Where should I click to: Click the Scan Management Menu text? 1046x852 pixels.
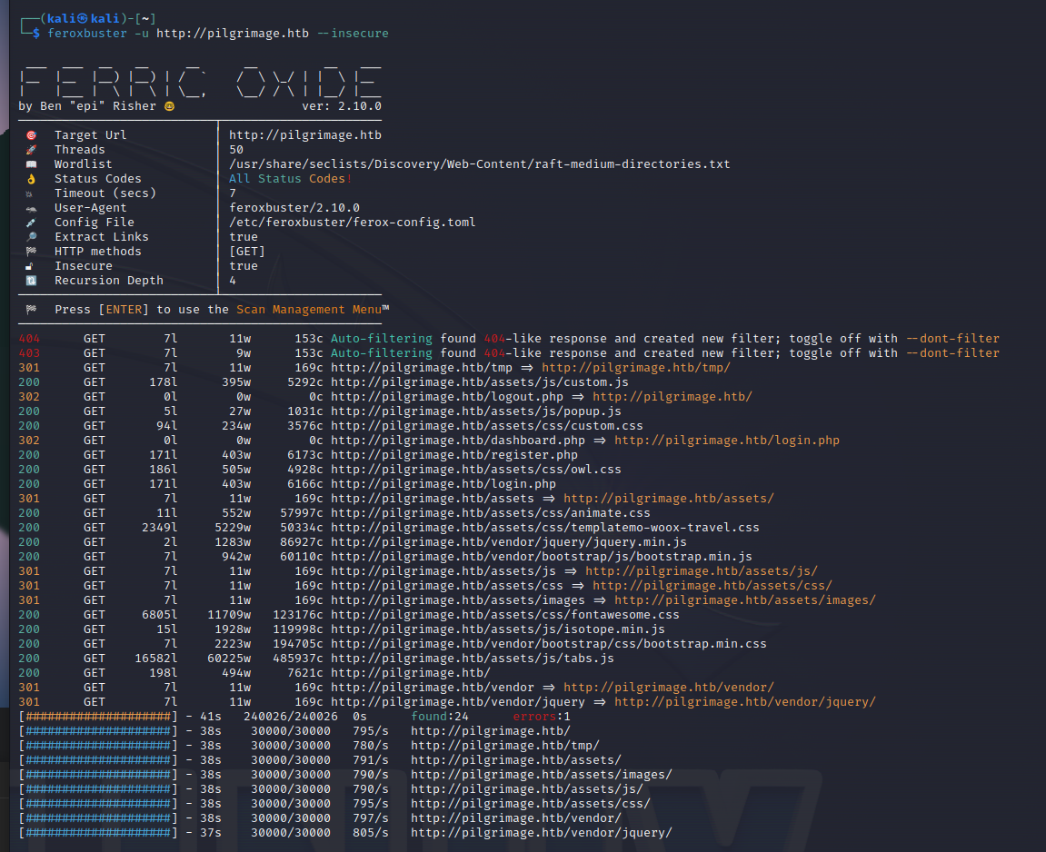(309, 310)
